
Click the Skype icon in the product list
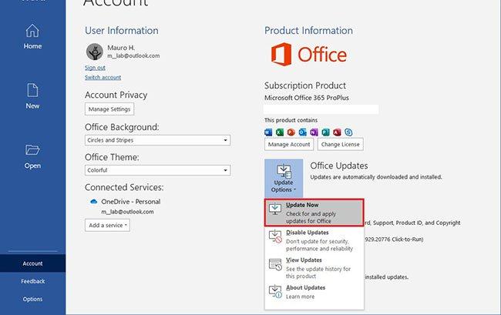tap(348, 132)
